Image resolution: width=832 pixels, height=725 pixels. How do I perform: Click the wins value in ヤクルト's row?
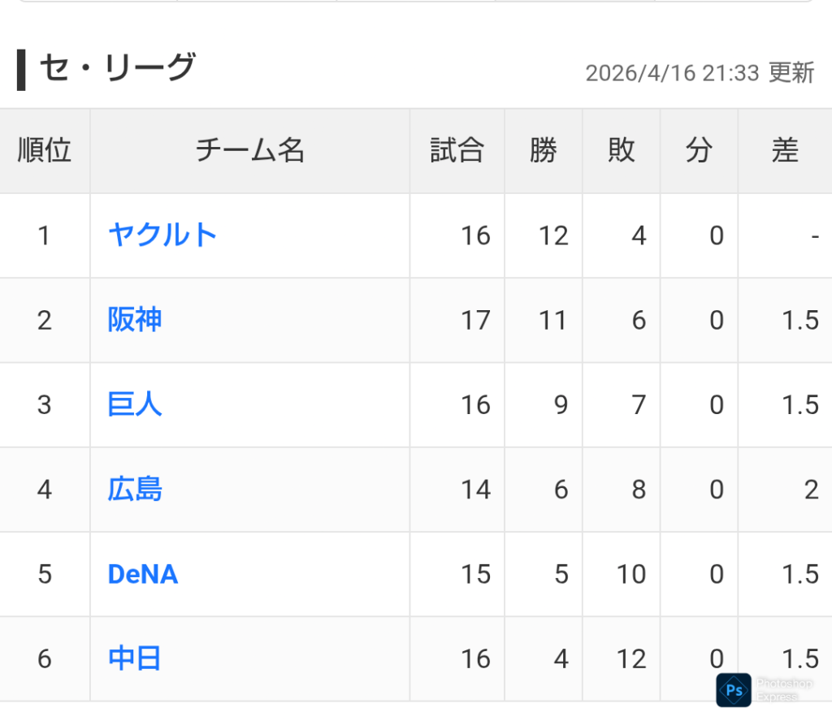point(552,235)
